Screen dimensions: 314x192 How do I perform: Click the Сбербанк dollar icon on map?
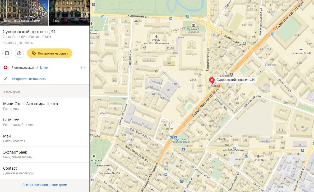(226, 72)
